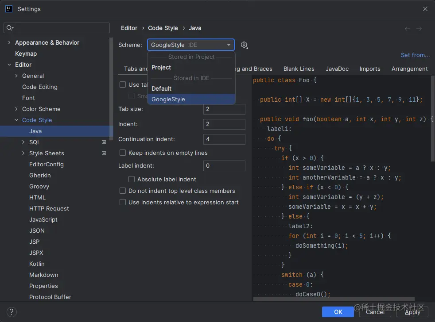This screenshot has height=322, width=435.
Task: Collapse the Editor section
Action: (9, 65)
